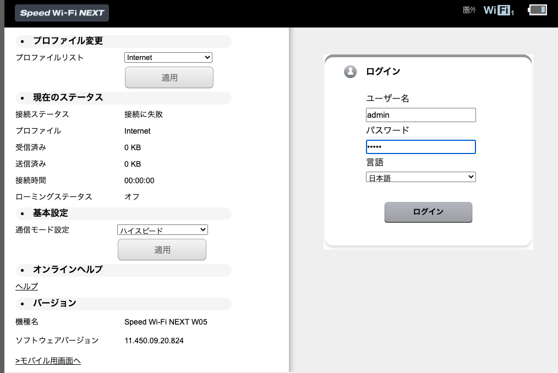
Task: Open the 言語 日本語 language dropdown
Action: 420,177
